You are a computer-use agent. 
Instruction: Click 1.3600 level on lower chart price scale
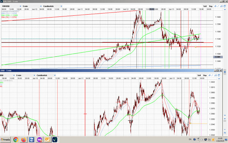tap(212, 93)
